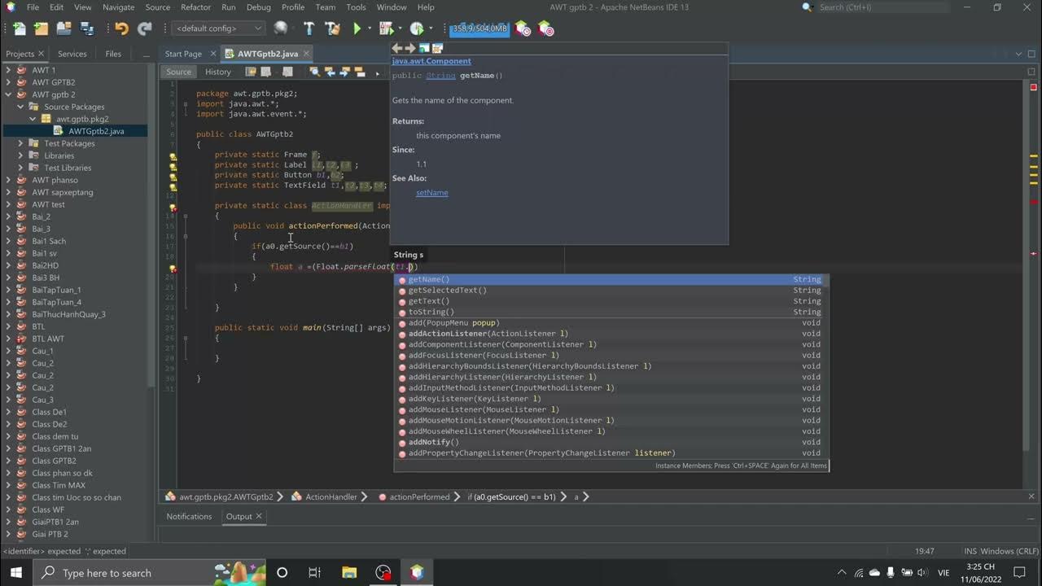Image resolution: width=1042 pixels, height=586 pixels.
Task: Choose getSelectedText() in completion list
Action: click(x=610, y=291)
